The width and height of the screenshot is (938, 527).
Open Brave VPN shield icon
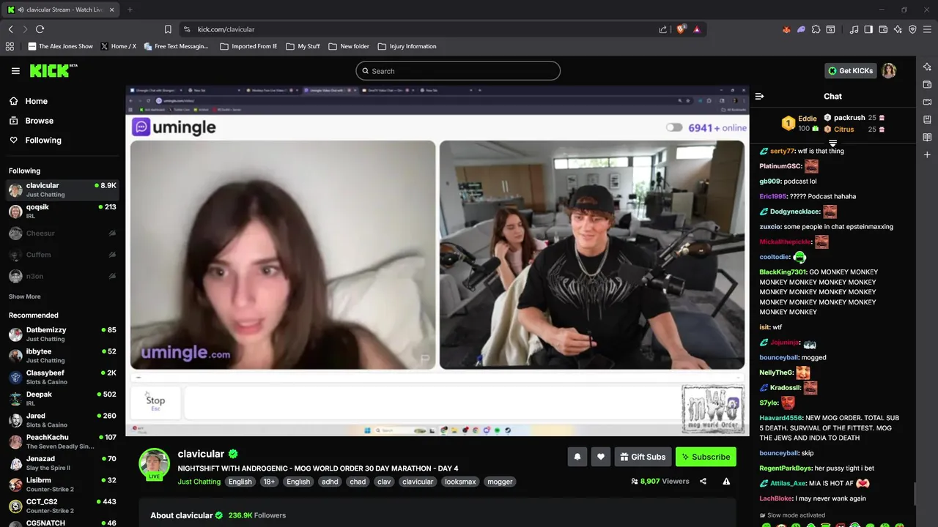[x=912, y=29]
